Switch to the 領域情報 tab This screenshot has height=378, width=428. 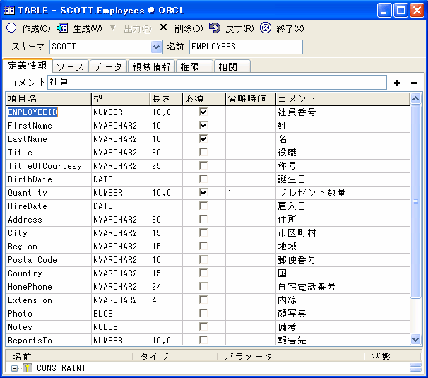[151, 66]
